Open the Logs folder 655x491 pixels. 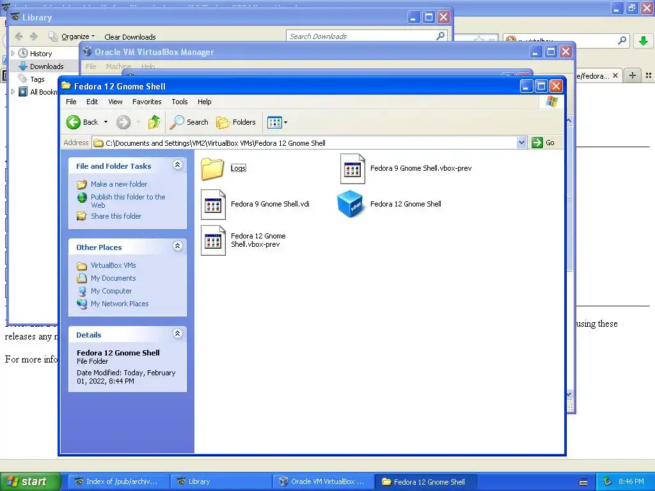(x=212, y=169)
